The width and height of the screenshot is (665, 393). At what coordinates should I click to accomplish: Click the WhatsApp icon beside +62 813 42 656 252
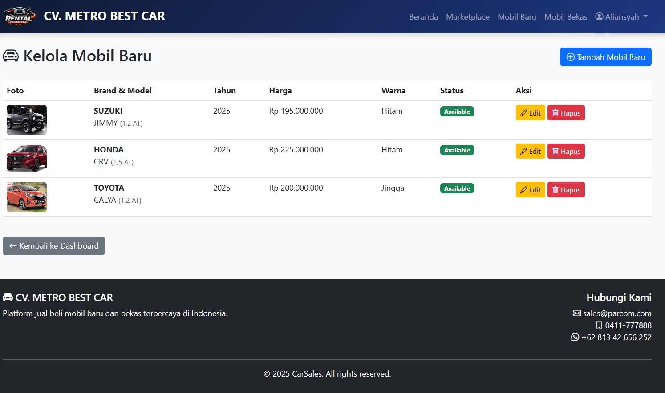(575, 337)
